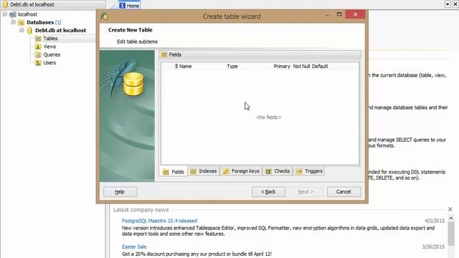The image size is (459, 258).
Task: Click the Debt.db database icon in tree
Action: 29,30
